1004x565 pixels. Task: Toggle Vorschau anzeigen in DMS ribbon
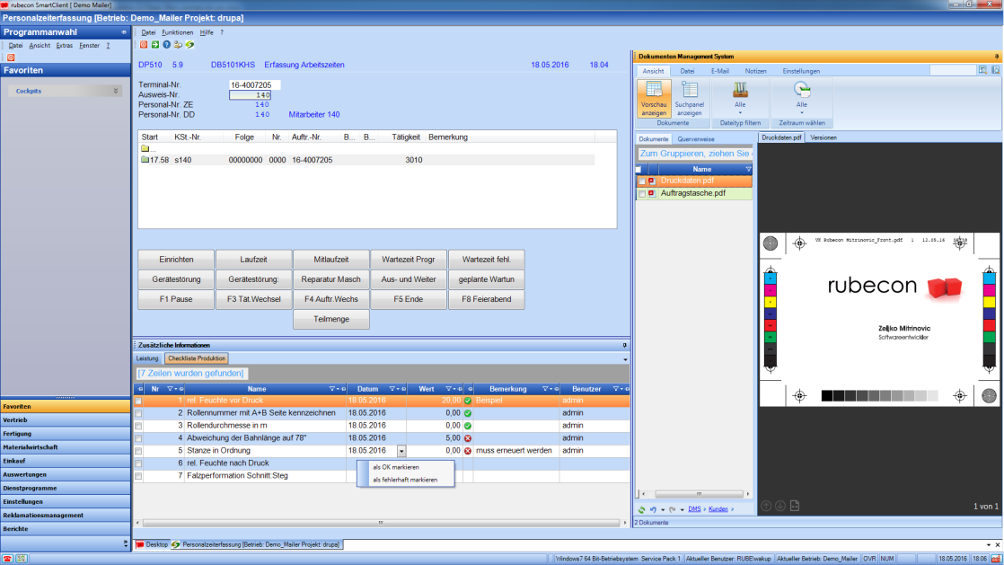pyautogui.click(x=654, y=99)
